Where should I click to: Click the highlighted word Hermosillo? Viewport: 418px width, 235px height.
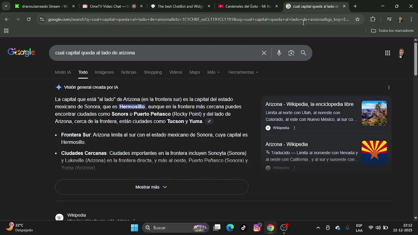click(x=132, y=107)
